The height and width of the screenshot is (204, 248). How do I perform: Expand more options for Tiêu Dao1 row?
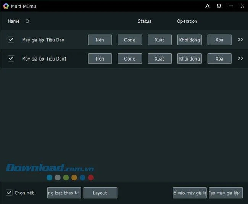coord(241,58)
